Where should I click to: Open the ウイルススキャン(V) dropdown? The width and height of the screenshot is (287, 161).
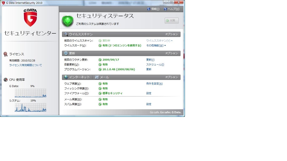point(159,41)
